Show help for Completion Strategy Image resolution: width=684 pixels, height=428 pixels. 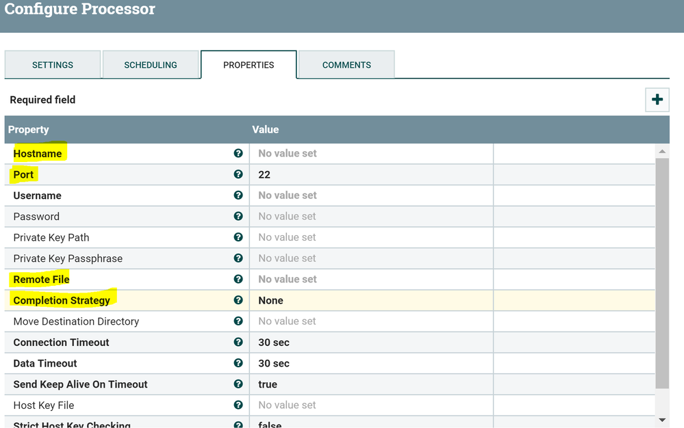click(238, 300)
